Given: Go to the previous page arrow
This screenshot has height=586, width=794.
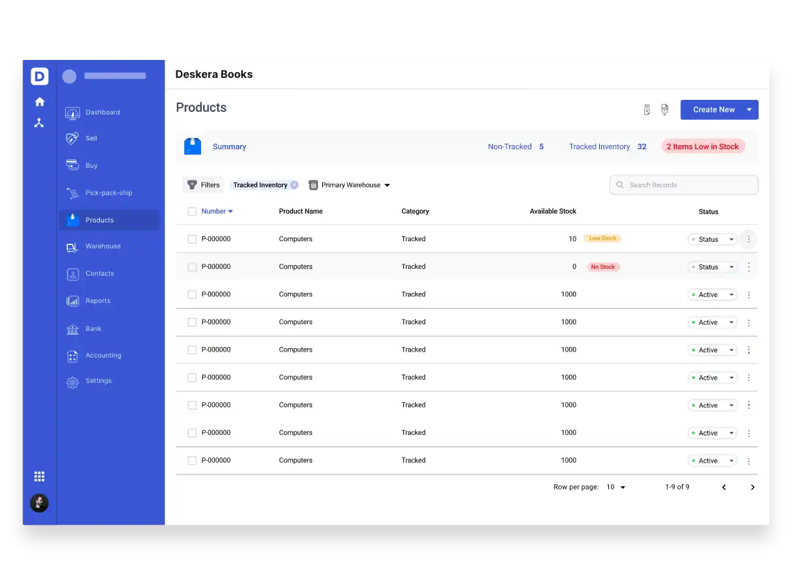Looking at the screenshot, I should [x=723, y=487].
